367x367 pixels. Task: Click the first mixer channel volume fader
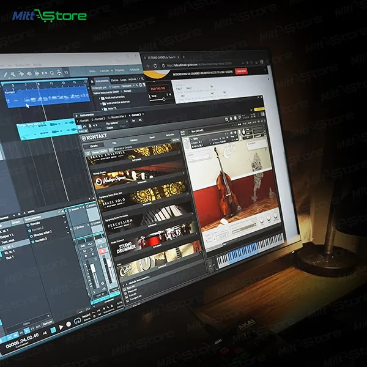[94, 269]
